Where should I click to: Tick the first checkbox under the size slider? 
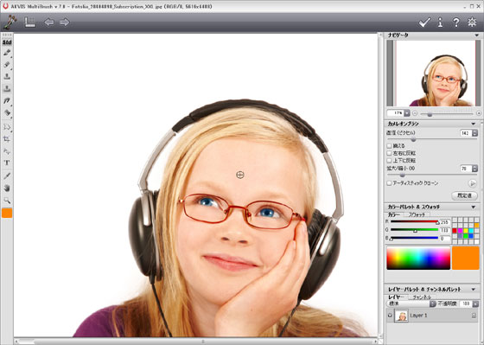[389, 146]
